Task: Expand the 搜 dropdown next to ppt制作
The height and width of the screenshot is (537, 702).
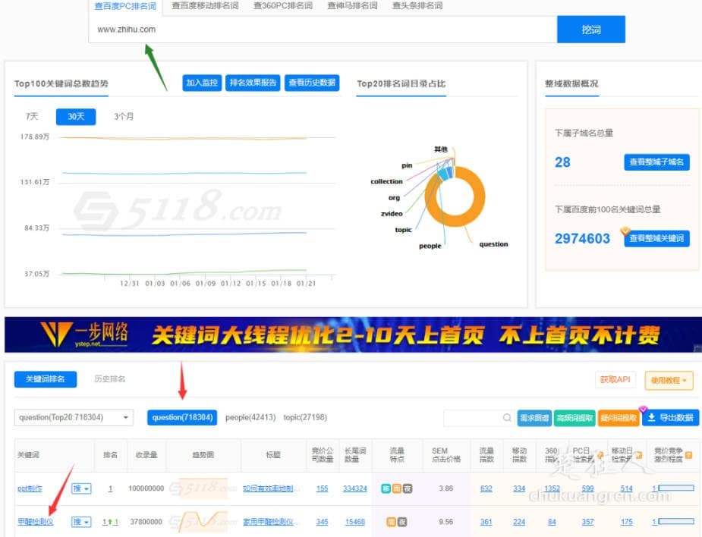Action: pos(81,488)
